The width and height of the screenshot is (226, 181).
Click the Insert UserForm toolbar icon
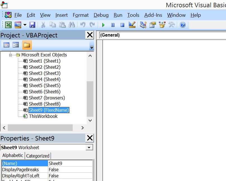18,25
